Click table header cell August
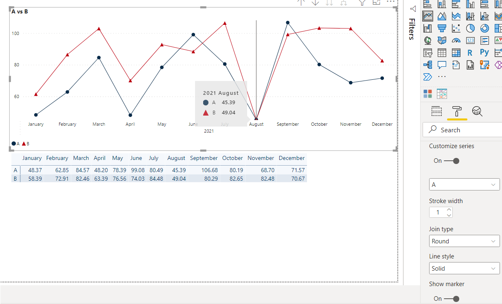The image size is (502, 304). [176, 158]
